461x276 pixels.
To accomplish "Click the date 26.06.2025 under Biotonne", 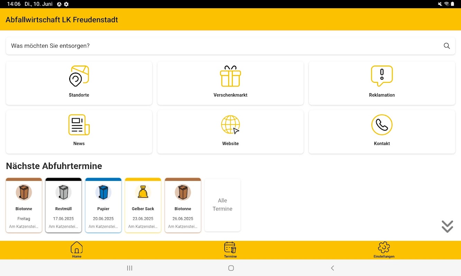I will pos(183,219).
